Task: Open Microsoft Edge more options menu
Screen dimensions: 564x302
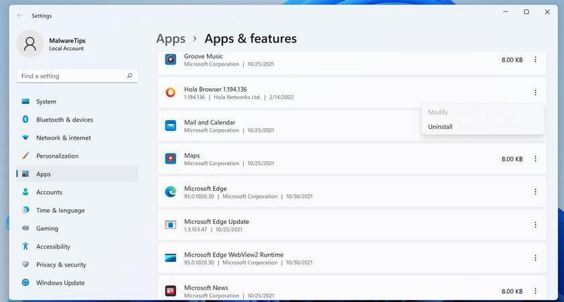Action: (x=535, y=192)
